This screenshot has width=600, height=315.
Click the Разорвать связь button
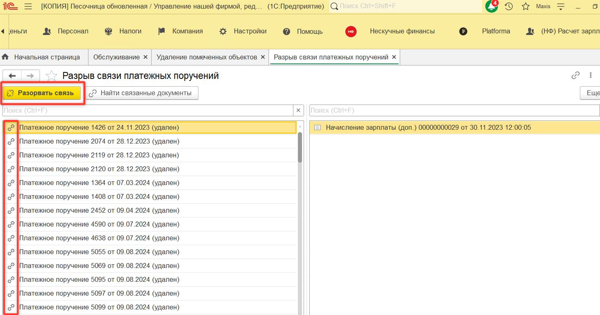pos(41,93)
